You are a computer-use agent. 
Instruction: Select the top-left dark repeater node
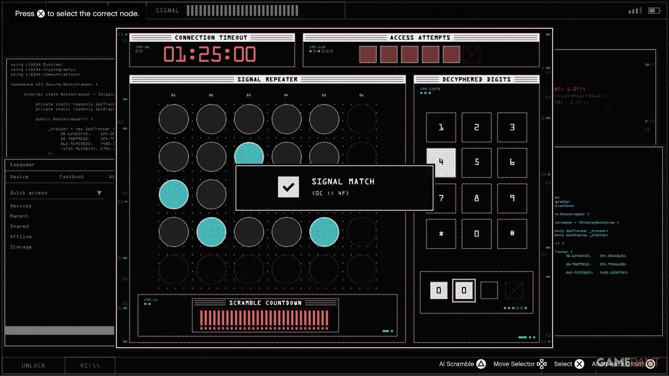[174, 119]
